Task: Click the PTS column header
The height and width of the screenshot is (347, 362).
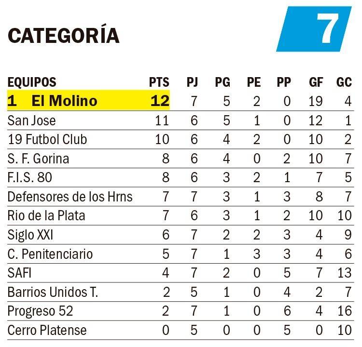Action: (159, 82)
